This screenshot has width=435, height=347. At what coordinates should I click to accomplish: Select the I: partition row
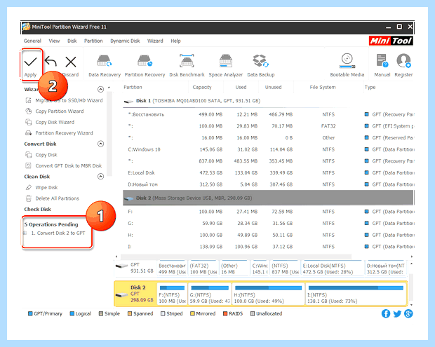tap(269, 247)
